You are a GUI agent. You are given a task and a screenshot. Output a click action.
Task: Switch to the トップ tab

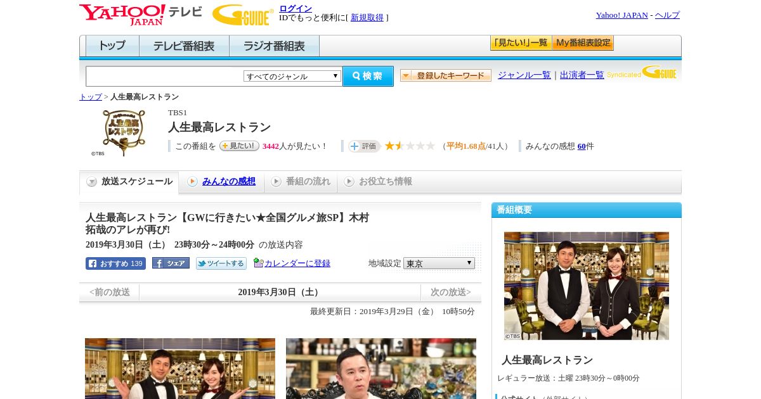pyautogui.click(x=112, y=46)
